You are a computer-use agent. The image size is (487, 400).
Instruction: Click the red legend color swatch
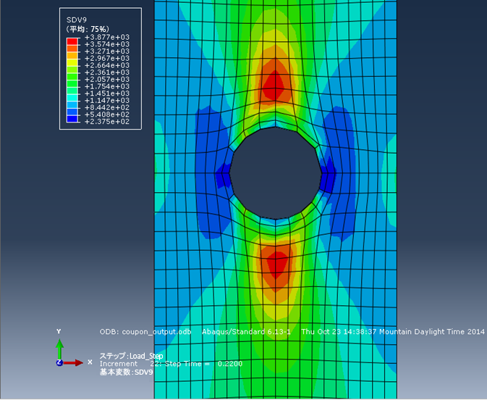click(x=72, y=41)
